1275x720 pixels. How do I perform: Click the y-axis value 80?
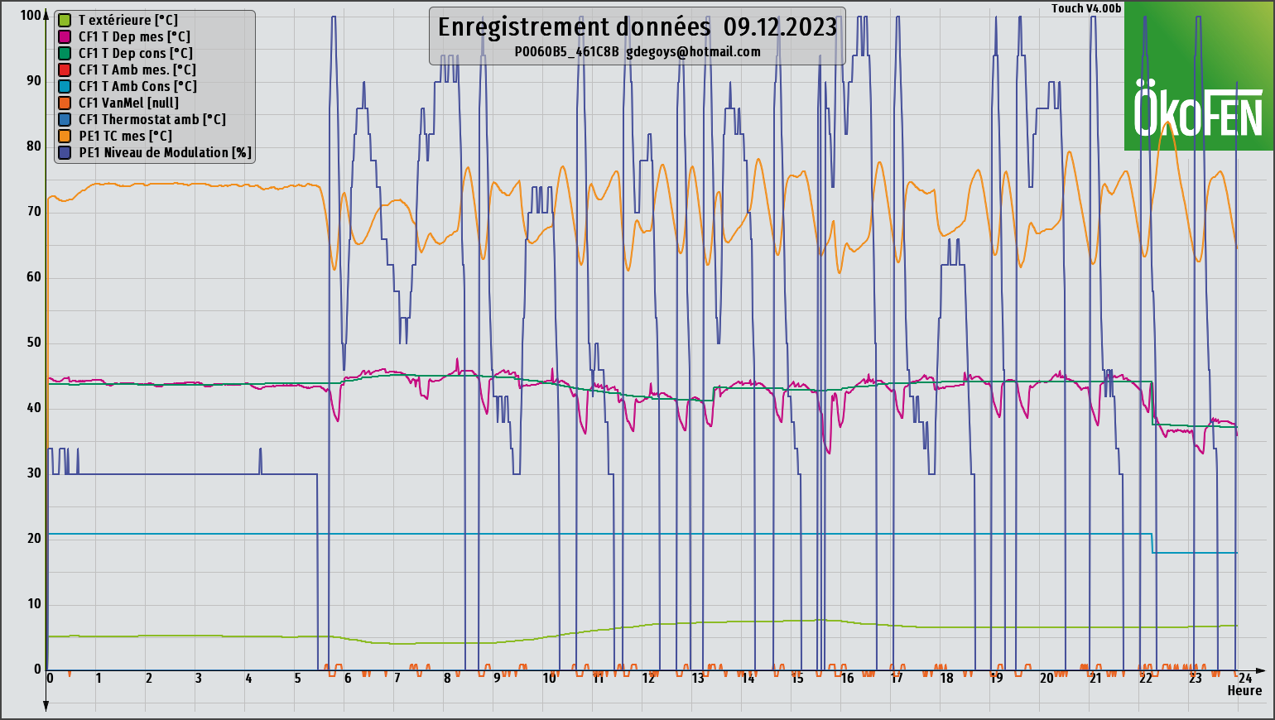[x=34, y=146]
